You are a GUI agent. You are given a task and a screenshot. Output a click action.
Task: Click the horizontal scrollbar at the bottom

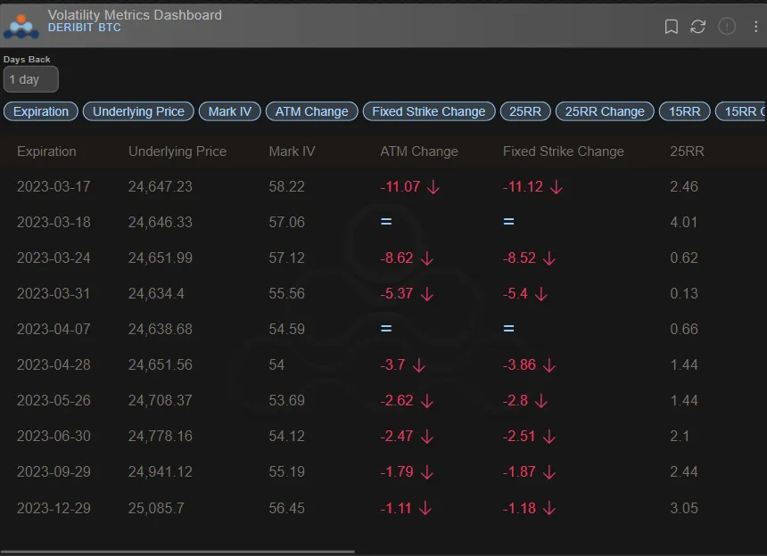177,552
